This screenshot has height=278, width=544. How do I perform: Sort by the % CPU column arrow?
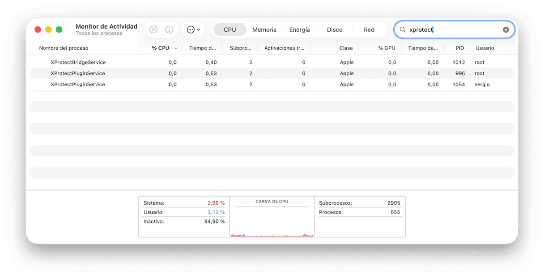click(176, 48)
